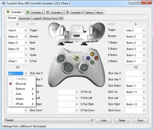The width and height of the screenshot is (153, 130).
Task: Switch to the Advanced sub-tab
Action: tap(24, 18)
